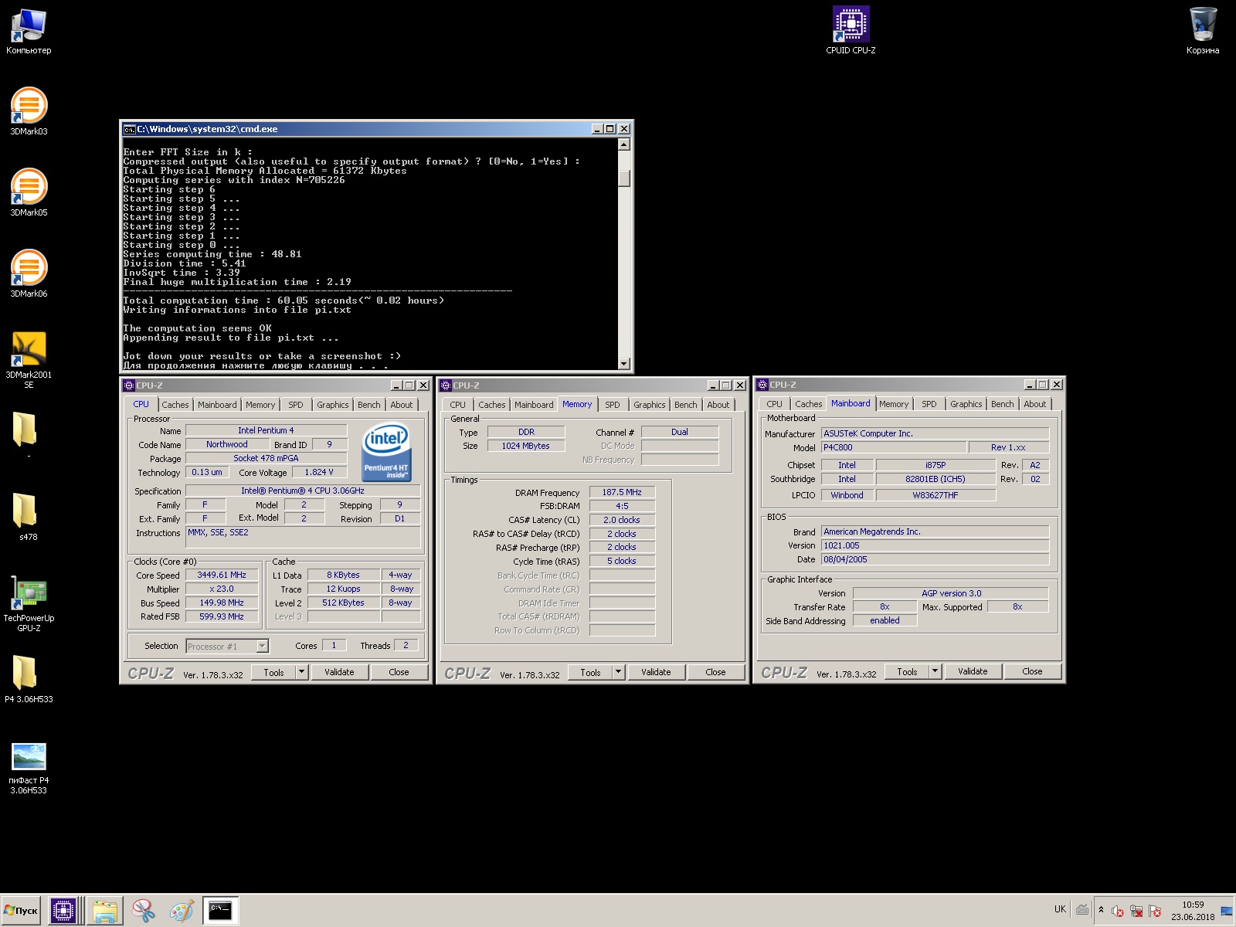1236x927 pixels.
Task: Select the cmd.exe taskbar button
Action: 220,911
